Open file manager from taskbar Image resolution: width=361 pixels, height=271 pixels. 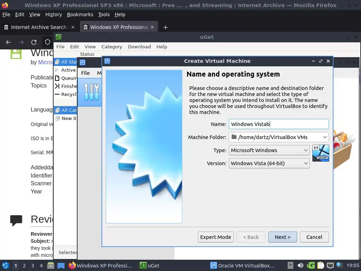click(x=51, y=265)
